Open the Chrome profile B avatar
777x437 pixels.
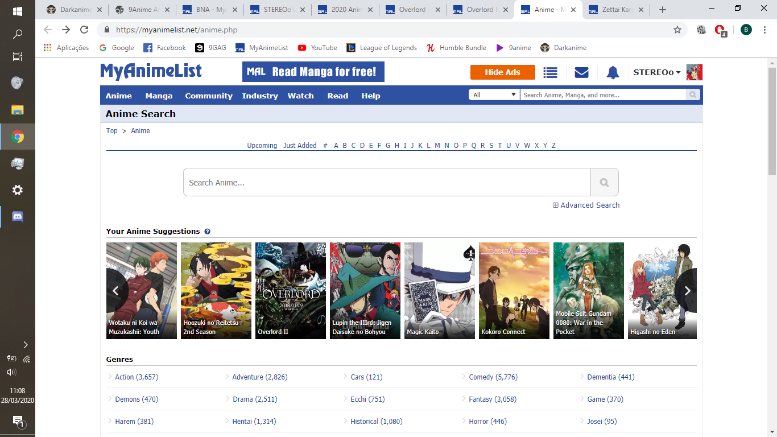coord(746,30)
